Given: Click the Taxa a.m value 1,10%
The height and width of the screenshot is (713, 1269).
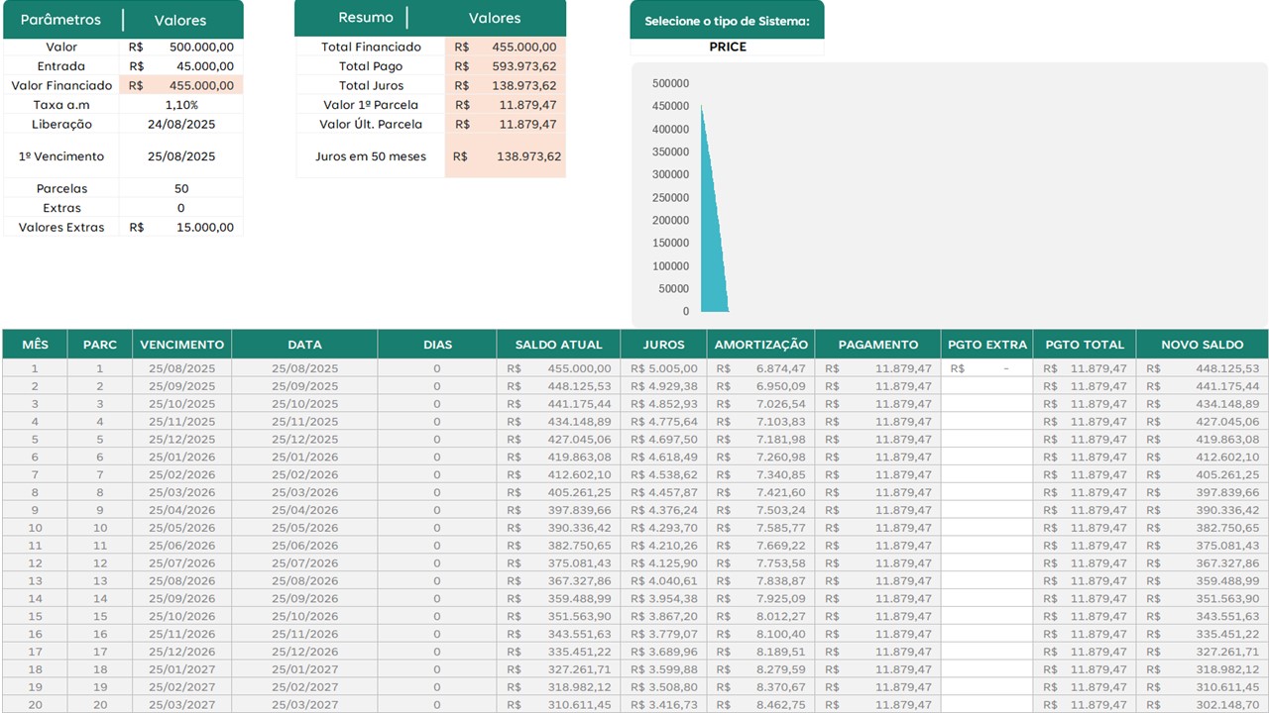Looking at the screenshot, I should pos(180,105).
